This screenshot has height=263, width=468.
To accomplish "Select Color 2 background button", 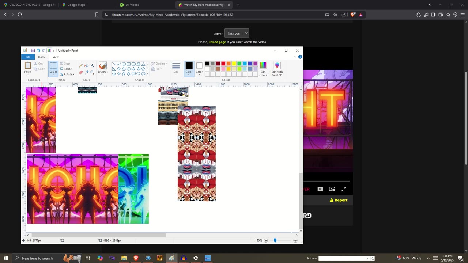I will pos(199,69).
